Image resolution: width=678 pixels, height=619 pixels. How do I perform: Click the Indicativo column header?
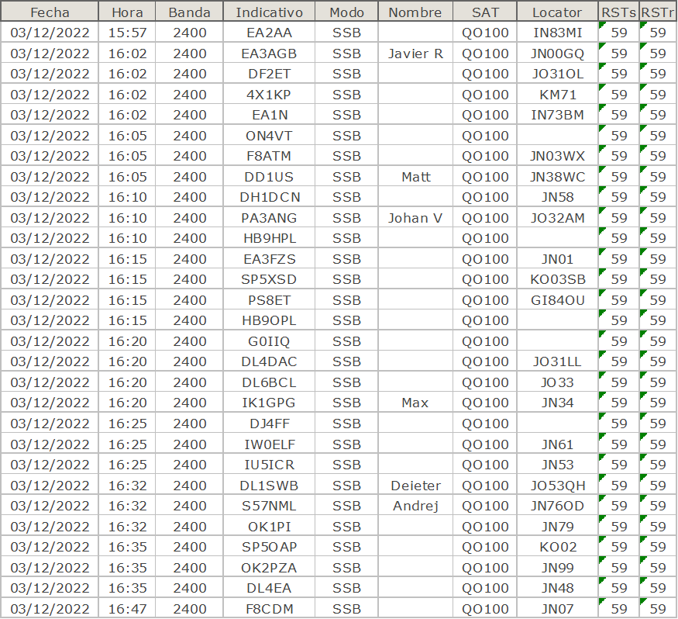(x=269, y=12)
